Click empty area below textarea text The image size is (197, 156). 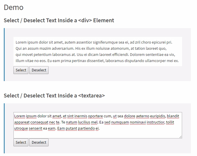click(x=98, y=135)
